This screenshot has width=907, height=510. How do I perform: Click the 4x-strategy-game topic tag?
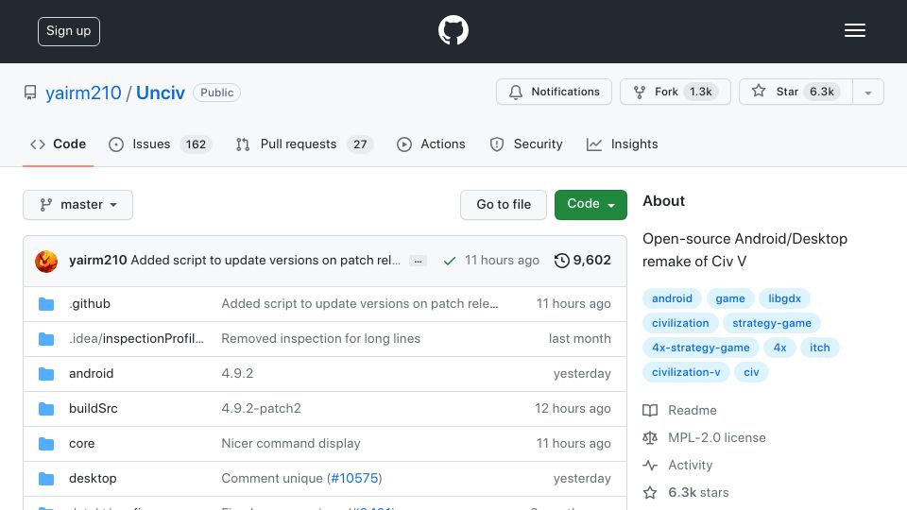(700, 348)
